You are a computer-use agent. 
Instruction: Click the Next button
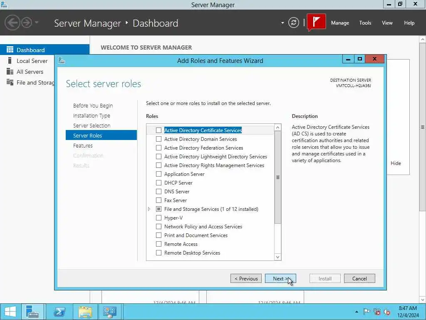[x=280, y=278]
